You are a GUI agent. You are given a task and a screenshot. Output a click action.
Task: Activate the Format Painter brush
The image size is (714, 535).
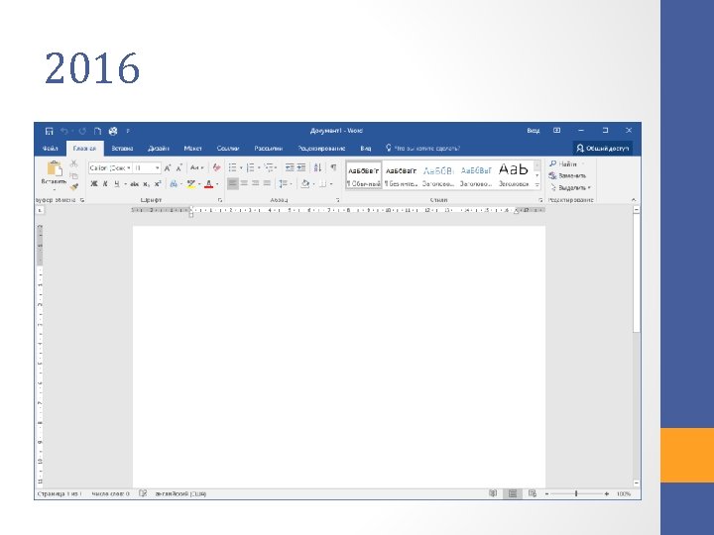pyautogui.click(x=73, y=187)
